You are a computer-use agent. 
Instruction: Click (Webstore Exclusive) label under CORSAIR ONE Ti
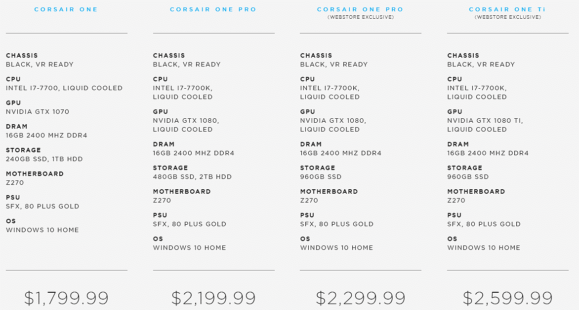click(508, 17)
